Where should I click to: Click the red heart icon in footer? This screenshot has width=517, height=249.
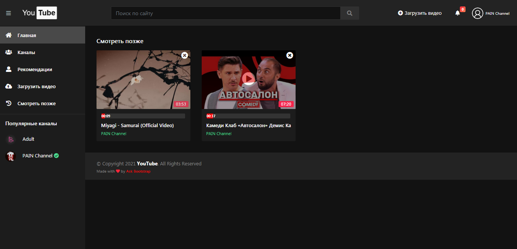tap(118, 171)
